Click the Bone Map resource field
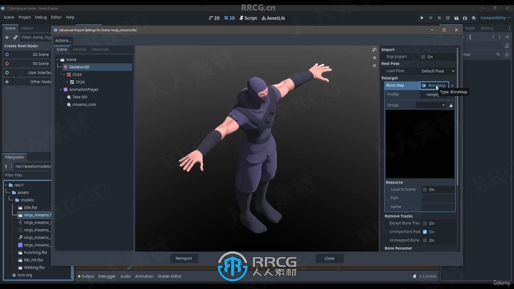The height and width of the screenshot is (289, 514). 434,85
